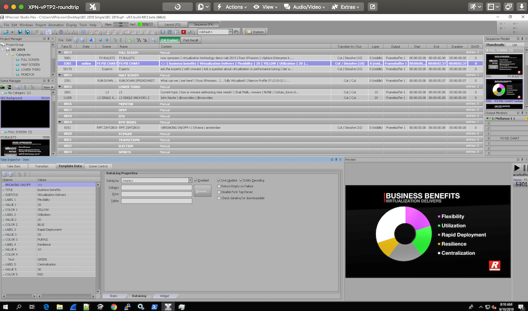Image resolution: width=528 pixels, height=311 pixels.
Task: Open File Explorer from the taskbar
Action: (60, 307)
